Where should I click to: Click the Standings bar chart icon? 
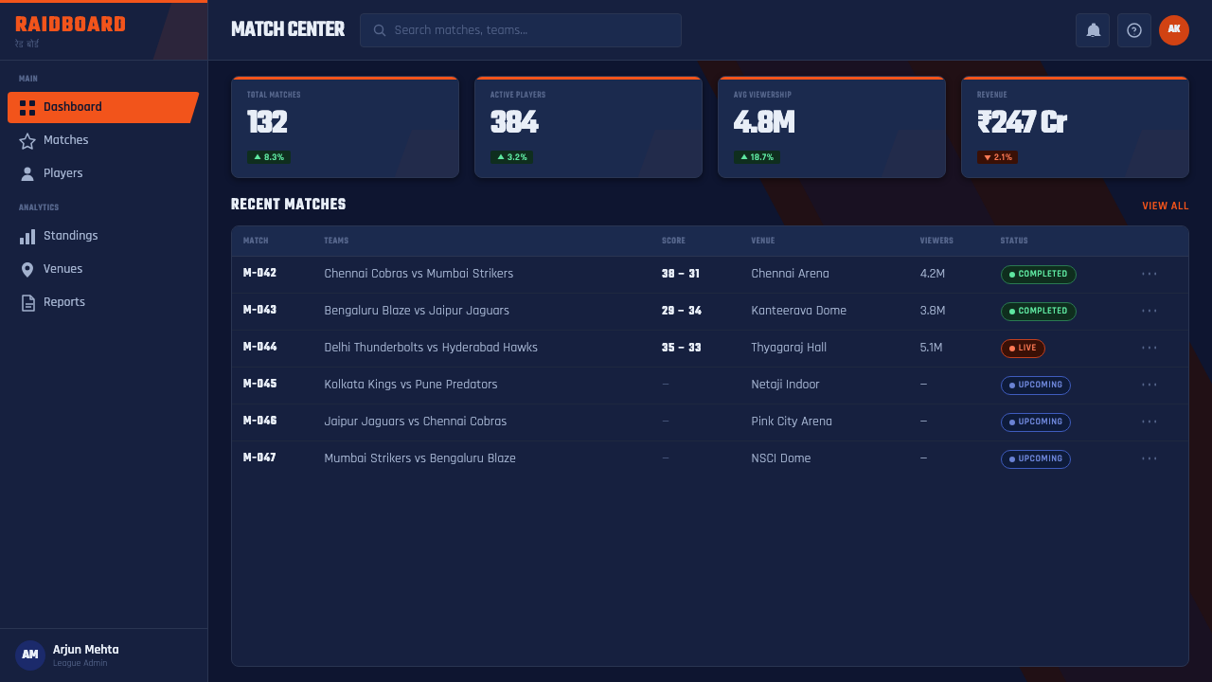(27, 237)
